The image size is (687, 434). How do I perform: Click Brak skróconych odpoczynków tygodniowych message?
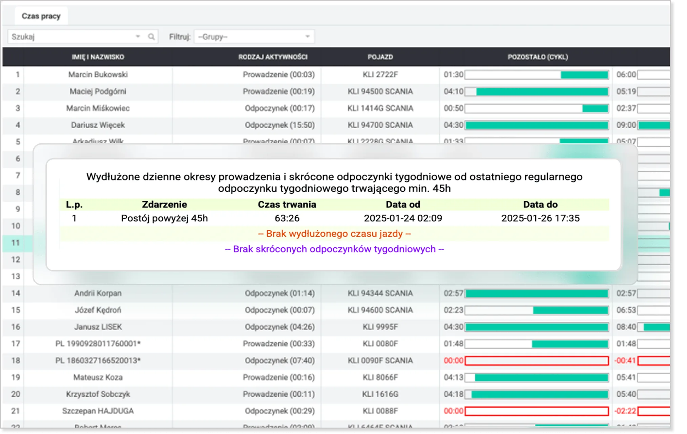point(334,249)
